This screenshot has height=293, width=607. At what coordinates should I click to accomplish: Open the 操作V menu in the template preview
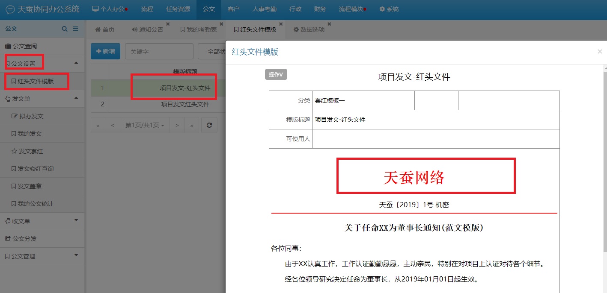coord(276,74)
